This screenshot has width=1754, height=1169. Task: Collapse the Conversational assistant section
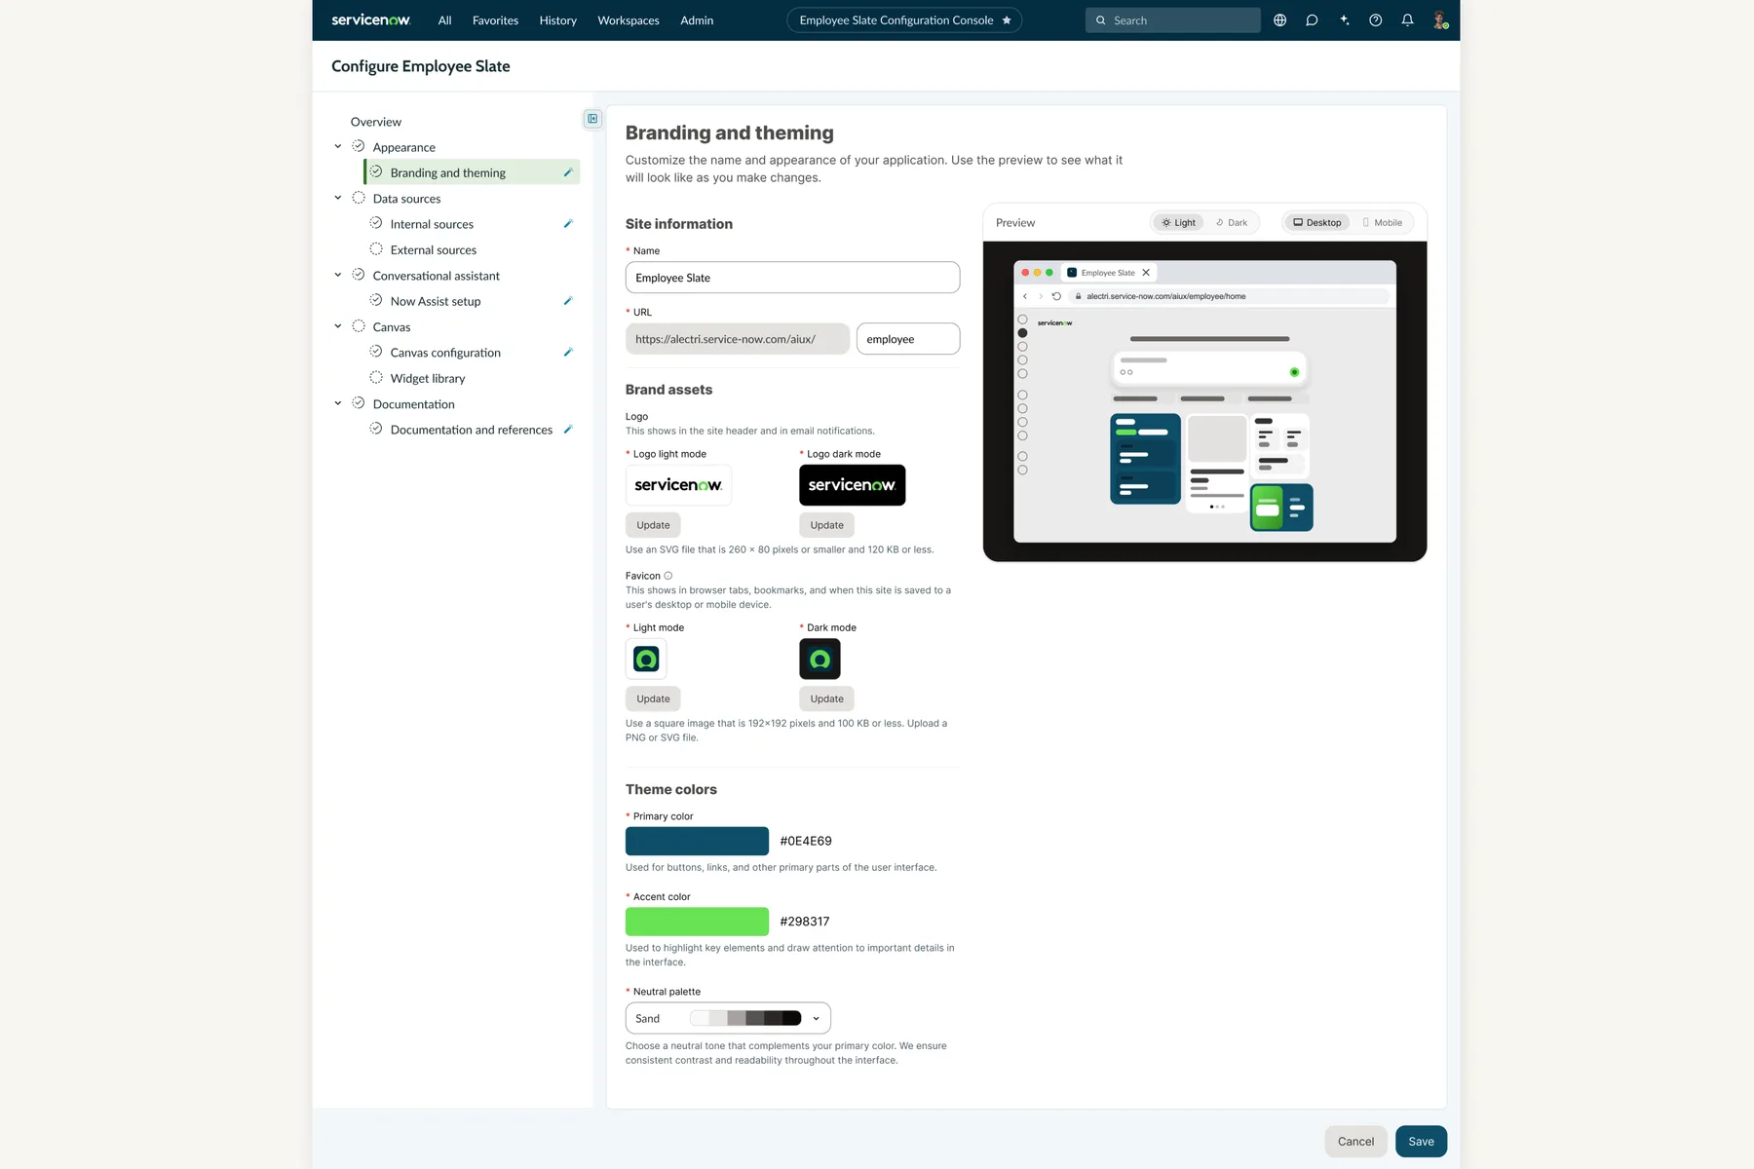(338, 275)
